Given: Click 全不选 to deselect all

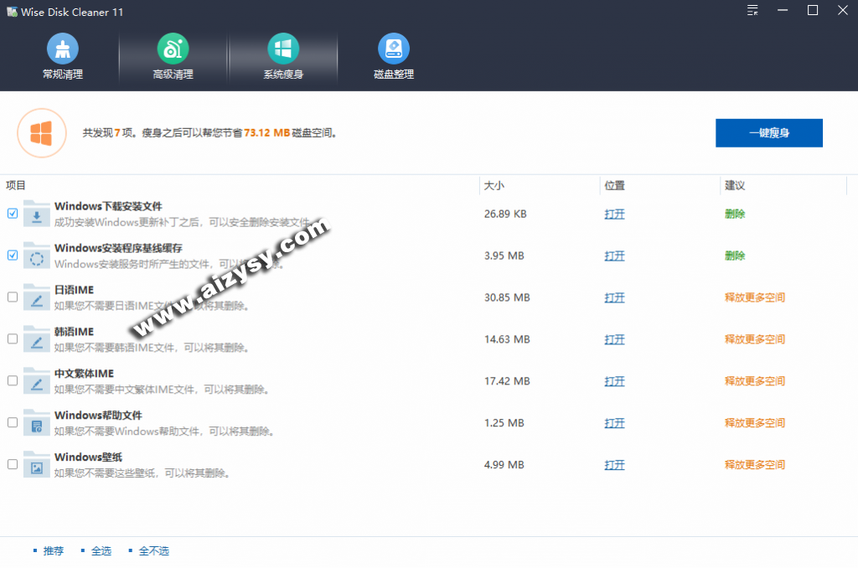Looking at the screenshot, I should (153, 550).
